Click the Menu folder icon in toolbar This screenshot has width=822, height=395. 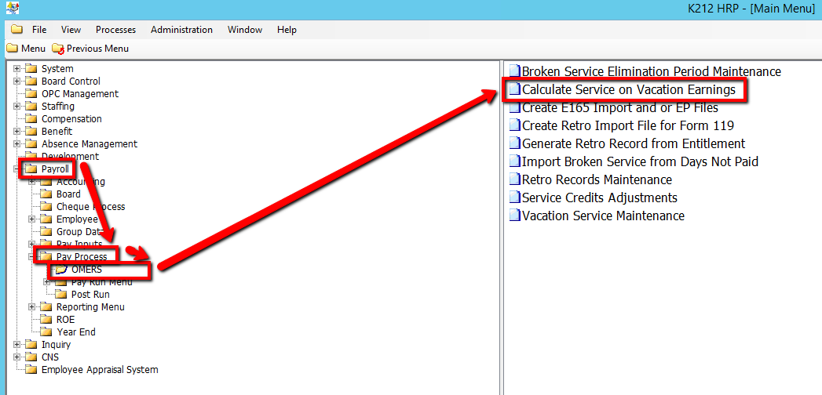coord(12,49)
